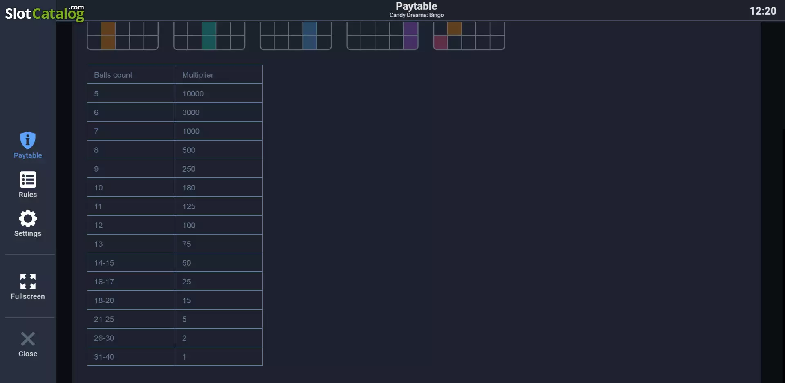Click the 26-30 balls count cell
This screenshot has height=383, width=785.
pyautogui.click(x=131, y=338)
